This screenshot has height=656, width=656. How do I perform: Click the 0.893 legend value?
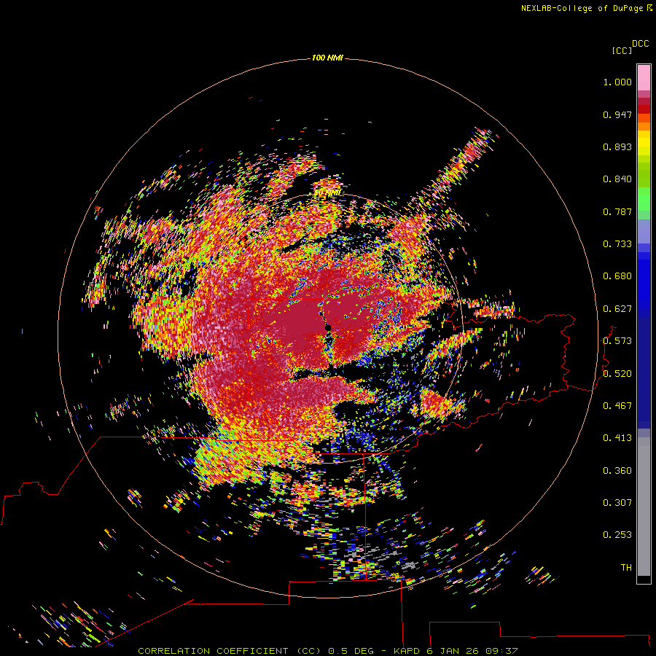[617, 147]
